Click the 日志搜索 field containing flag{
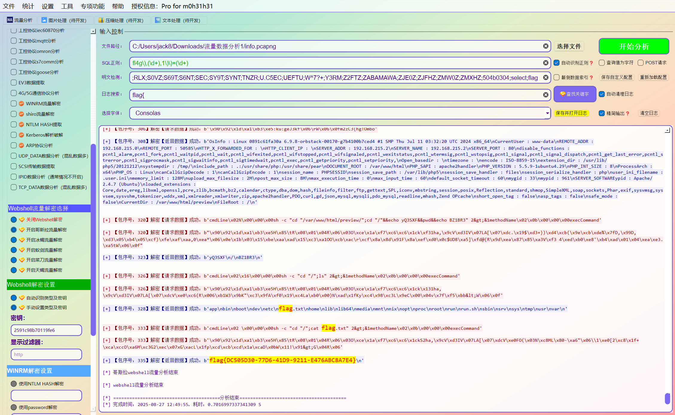Image resolution: width=675 pixels, height=415 pixels. [x=340, y=95]
